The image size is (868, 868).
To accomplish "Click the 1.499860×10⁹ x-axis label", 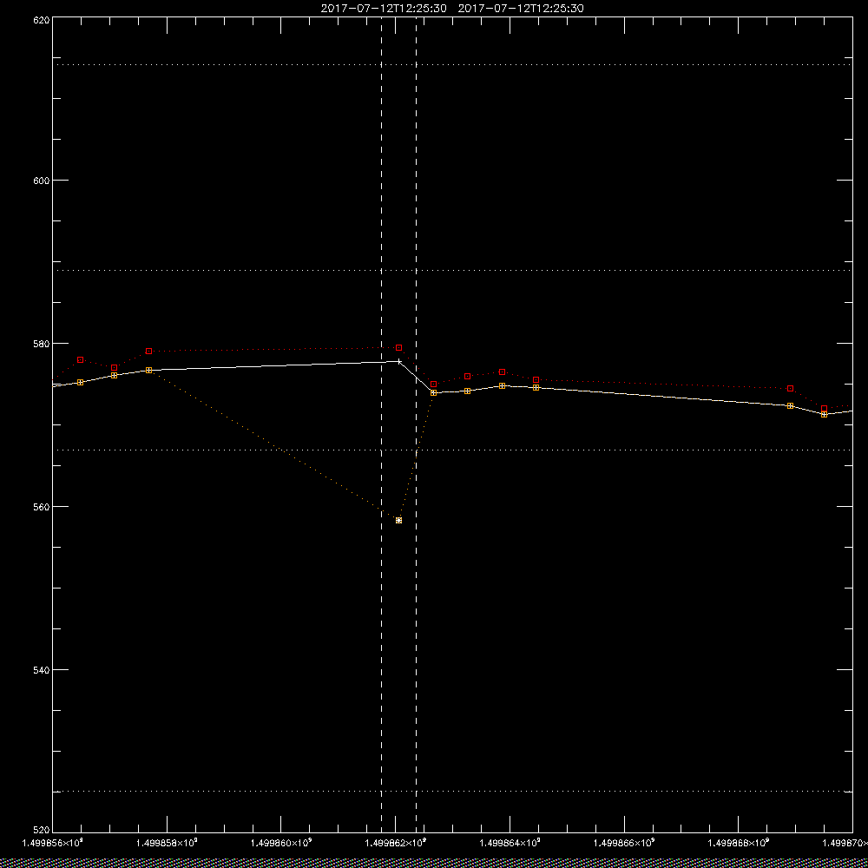I will pyautogui.click(x=281, y=843).
